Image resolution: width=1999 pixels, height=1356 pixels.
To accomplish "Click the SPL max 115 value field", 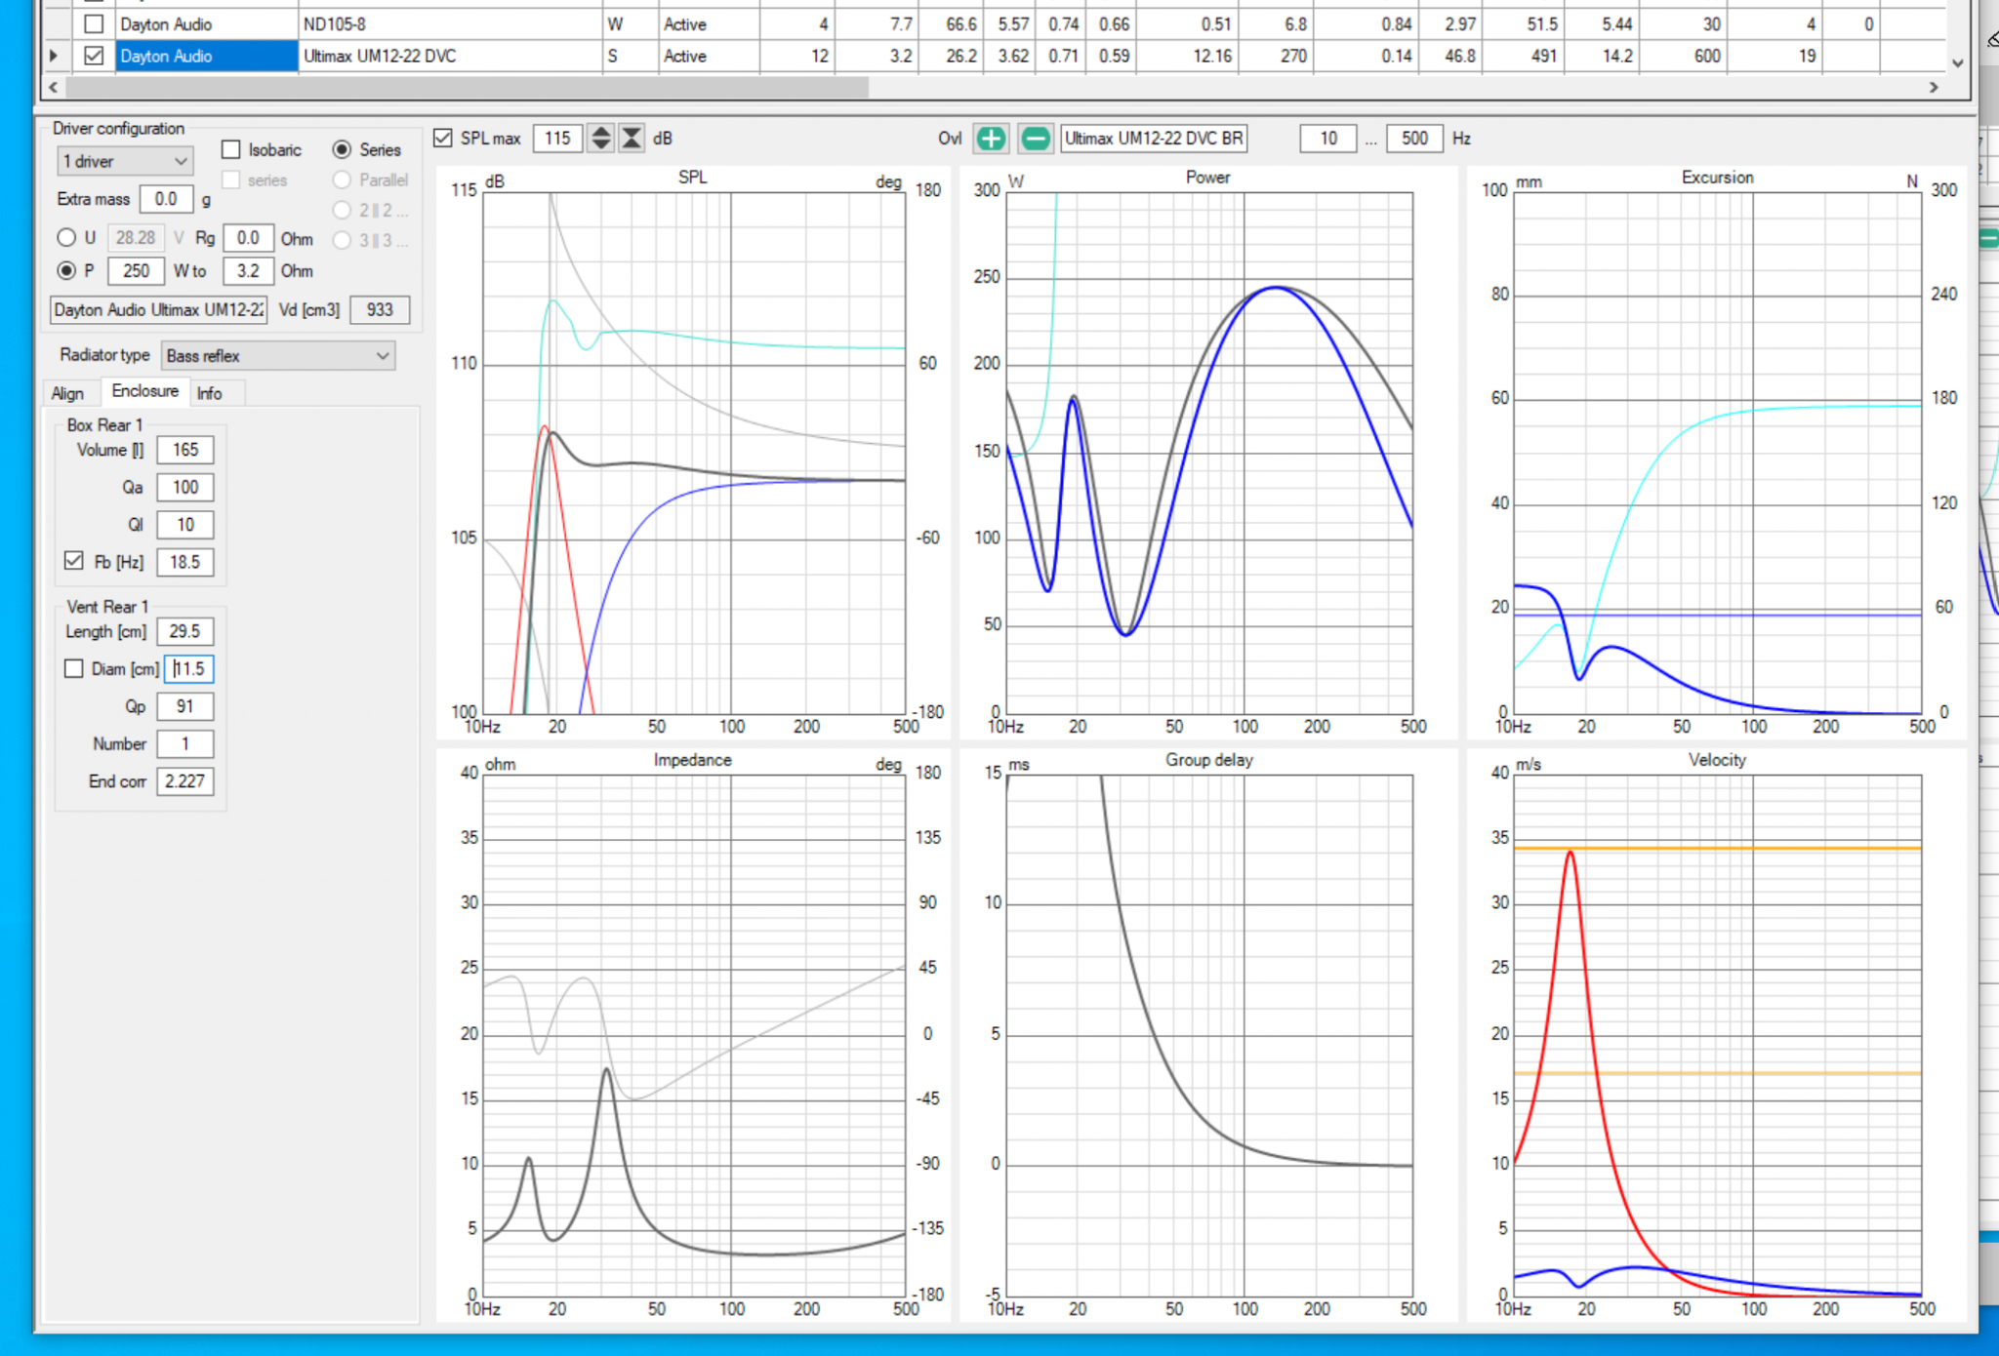I will pyautogui.click(x=558, y=139).
